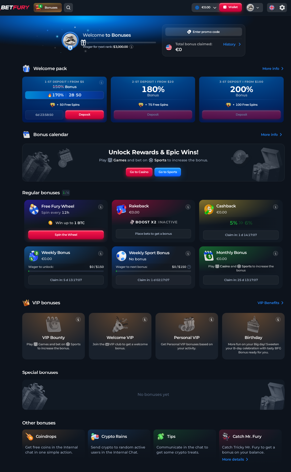Open History of claimed bonuses
The height and width of the screenshot is (472, 291).
click(232, 44)
